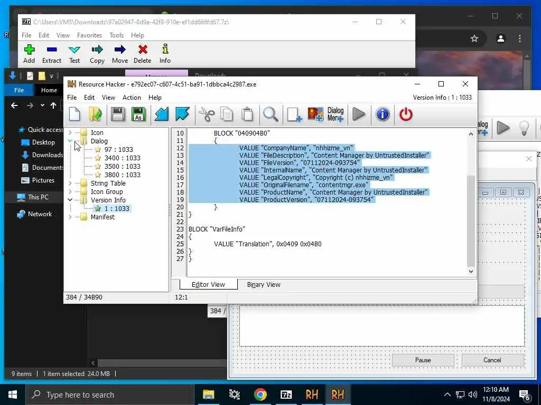Click the Cut scissors icon
Image resolution: width=541 pixels, height=405 pixels.
click(x=207, y=114)
